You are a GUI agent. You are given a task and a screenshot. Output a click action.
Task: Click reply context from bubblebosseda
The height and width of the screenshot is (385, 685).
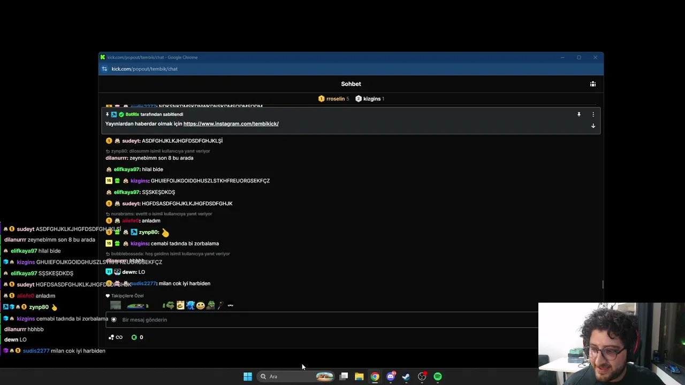click(x=170, y=254)
